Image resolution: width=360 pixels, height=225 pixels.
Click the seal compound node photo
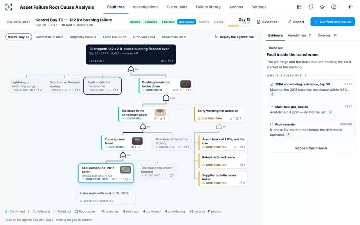[125, 170]
